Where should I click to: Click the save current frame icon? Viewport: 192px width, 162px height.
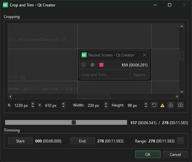point(171,105)
